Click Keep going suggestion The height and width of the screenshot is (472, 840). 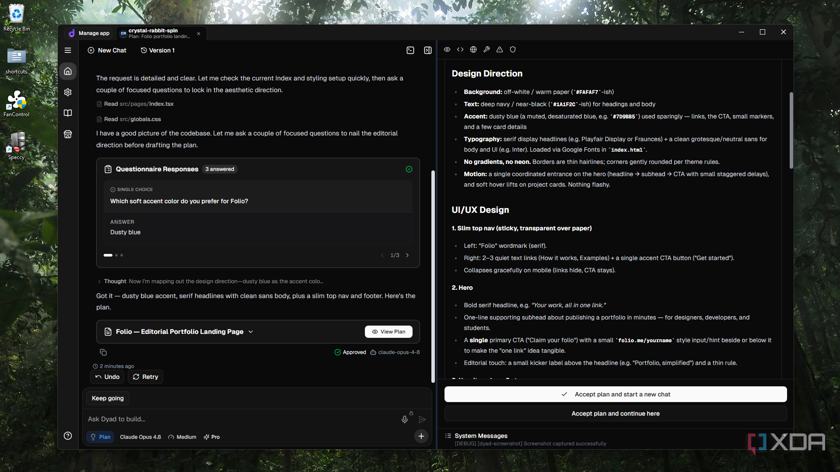(x=108, y=398)
